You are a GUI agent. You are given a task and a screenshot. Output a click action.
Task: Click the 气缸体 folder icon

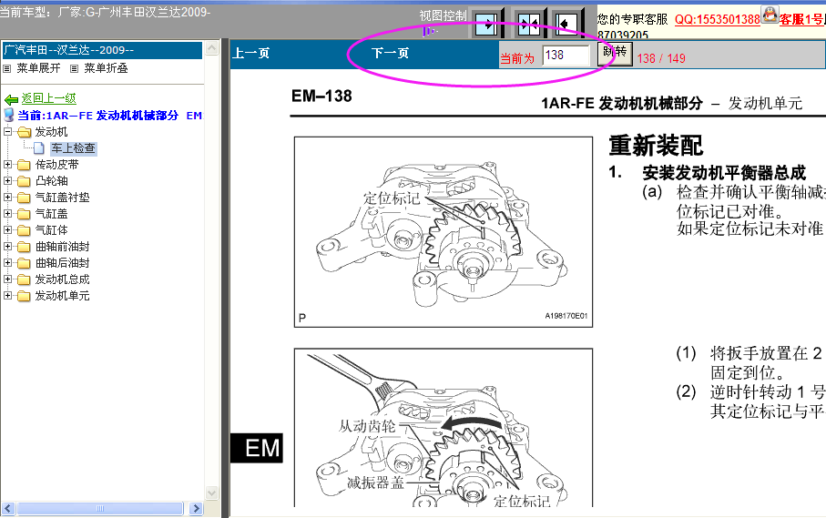(24, 230)
